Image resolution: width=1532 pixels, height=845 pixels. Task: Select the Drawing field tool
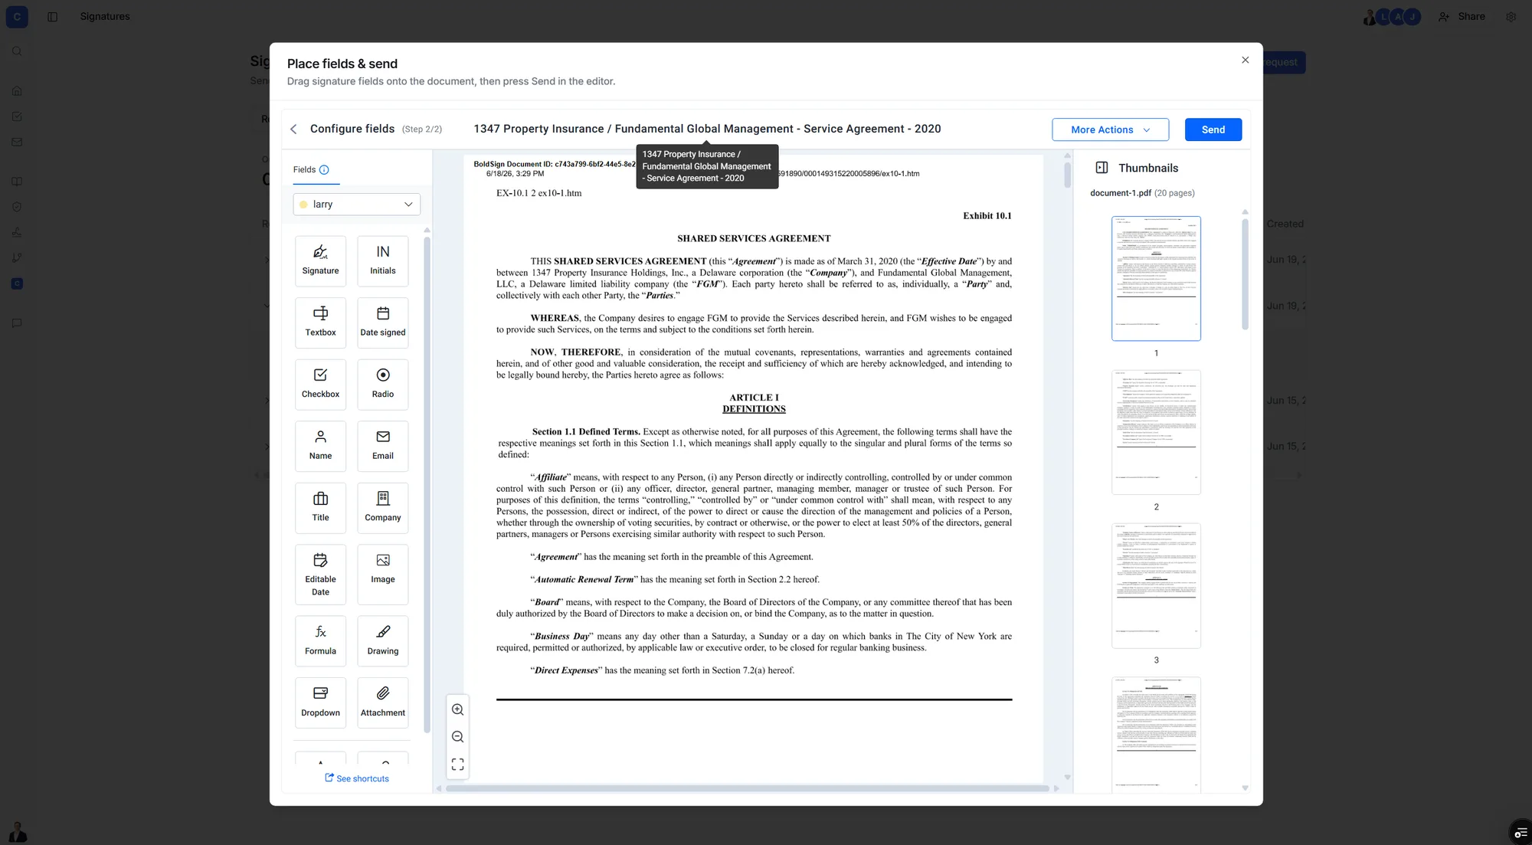(x=383, y=640)
